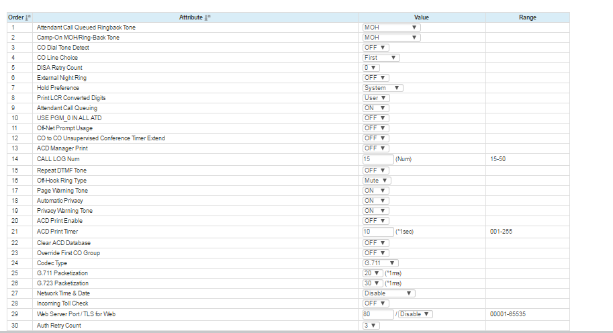The image size is (613, 333).
Task: Click the Attribute column sort icon
Action: [208, 17]
